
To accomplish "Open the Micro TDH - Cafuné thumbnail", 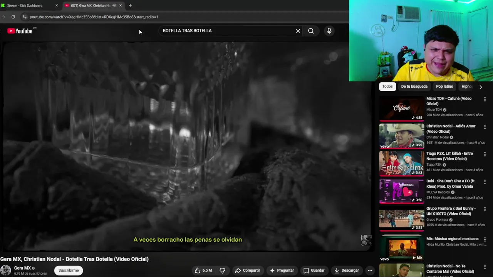I will tap(401, 108).
